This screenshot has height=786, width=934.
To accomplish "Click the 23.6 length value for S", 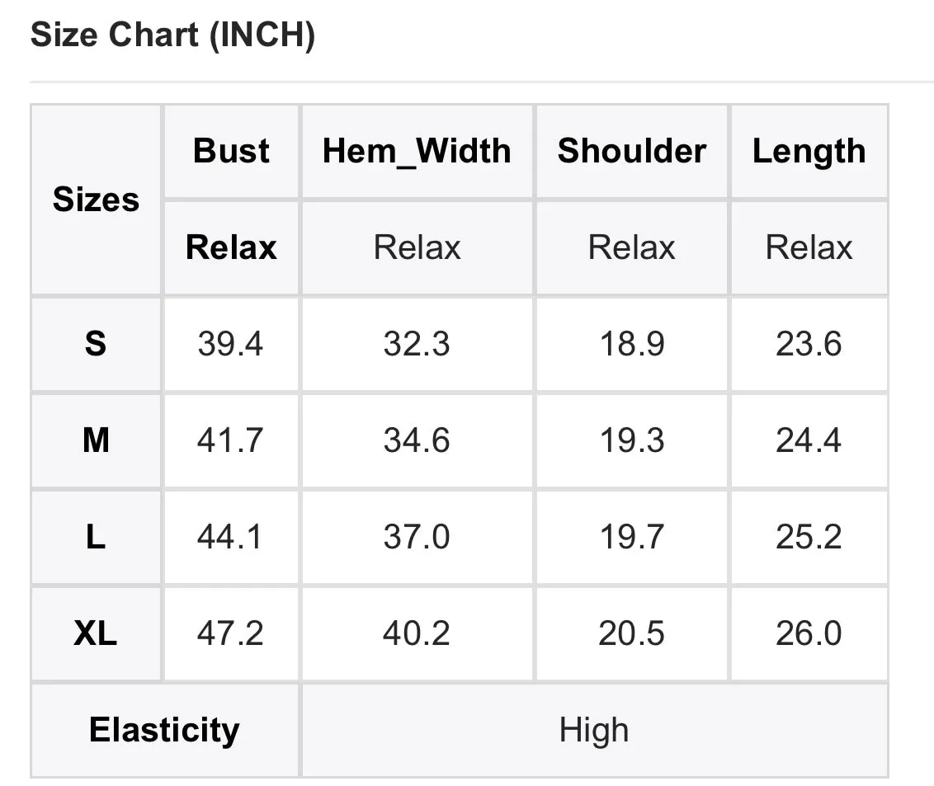I will (x=809, y=344).
